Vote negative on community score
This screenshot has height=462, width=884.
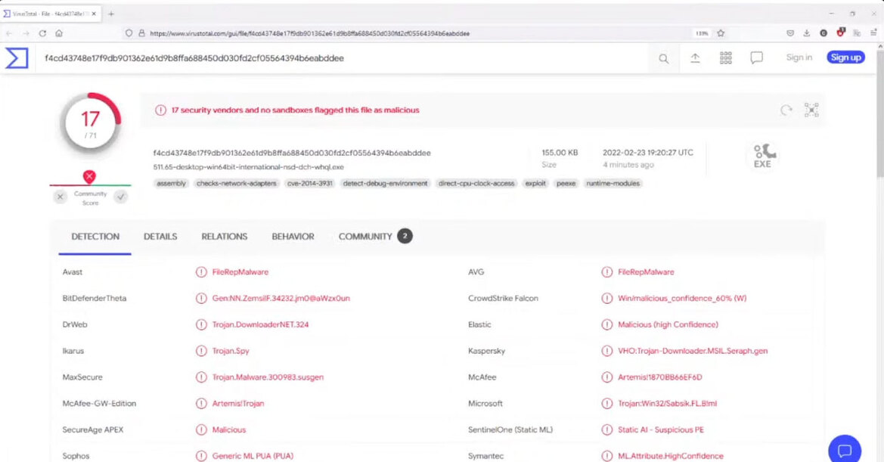(60, 197)
